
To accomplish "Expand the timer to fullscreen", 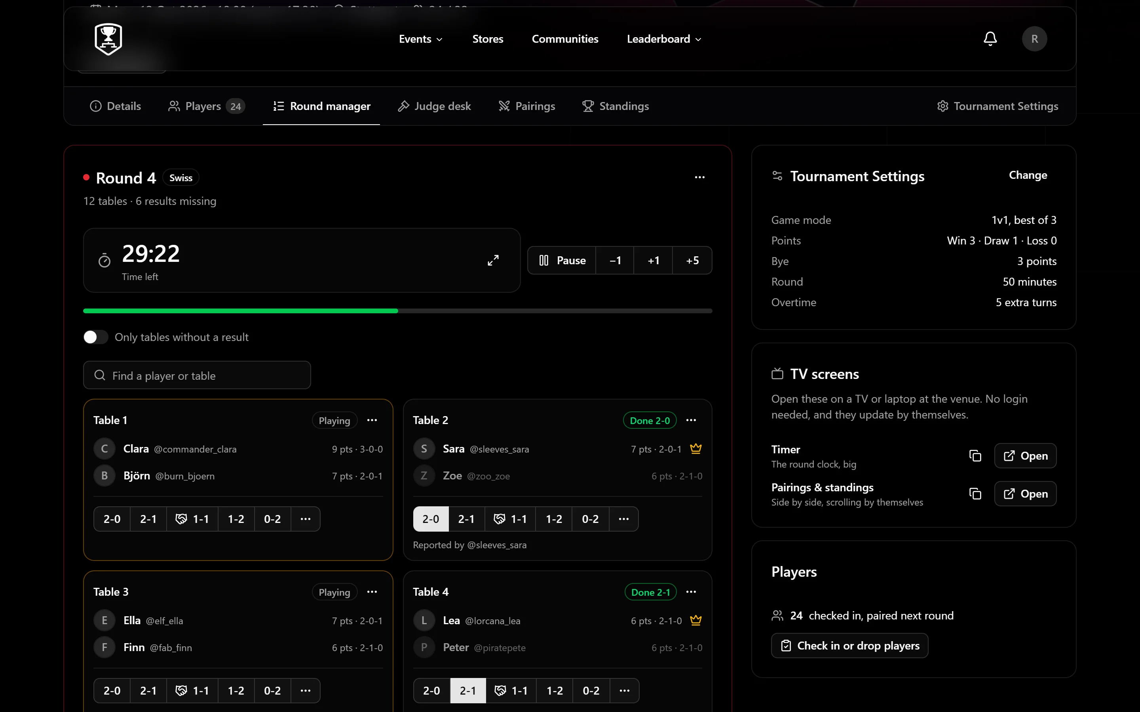I will (493, 260).
